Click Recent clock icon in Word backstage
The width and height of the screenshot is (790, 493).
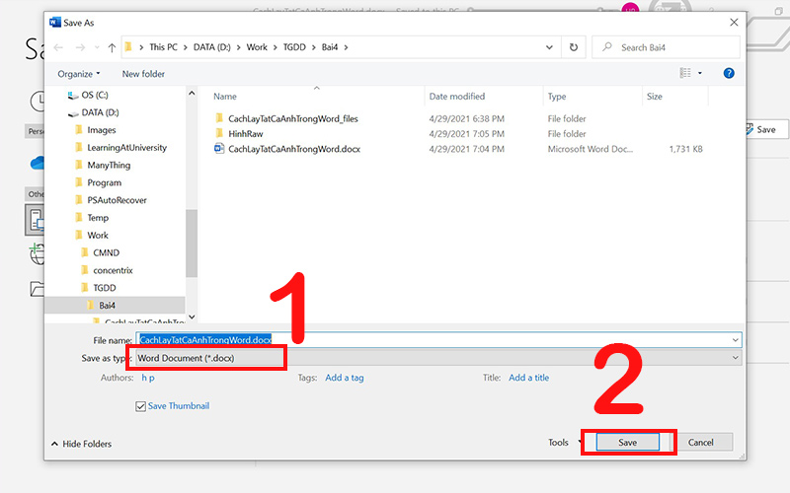[38, 102]
